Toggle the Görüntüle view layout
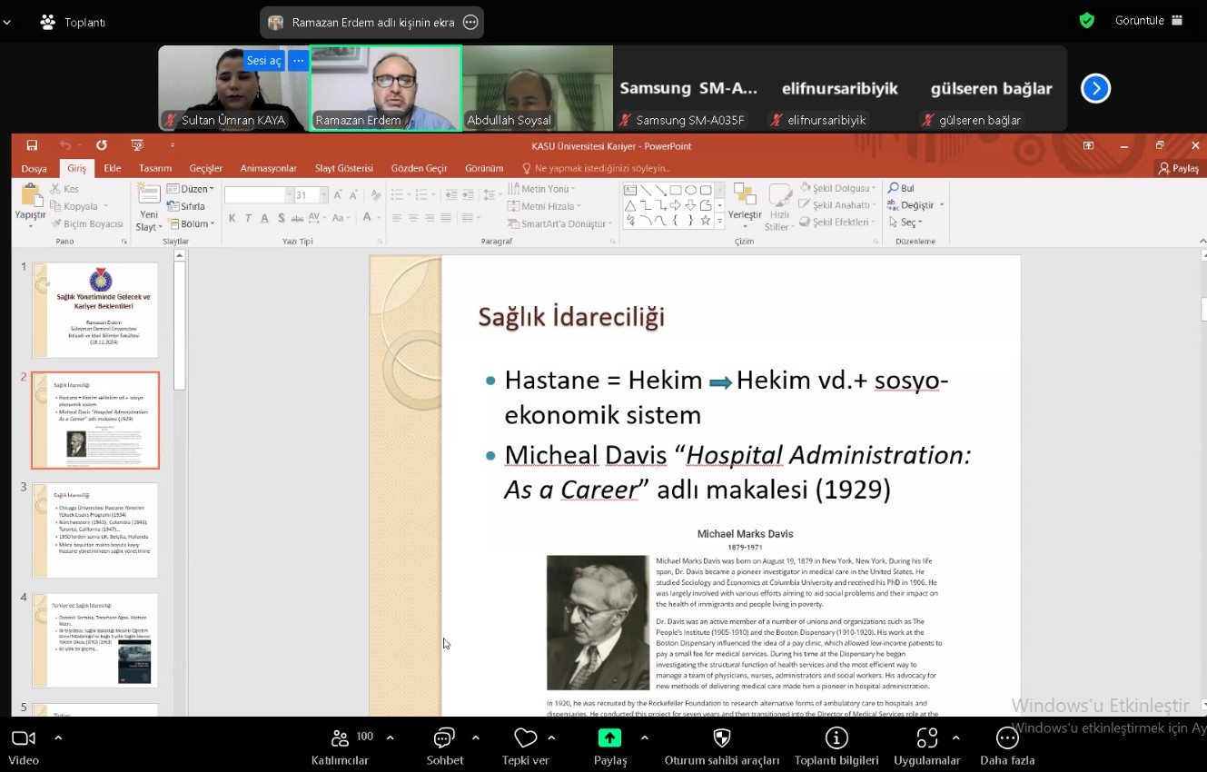 pos(1149,21)
